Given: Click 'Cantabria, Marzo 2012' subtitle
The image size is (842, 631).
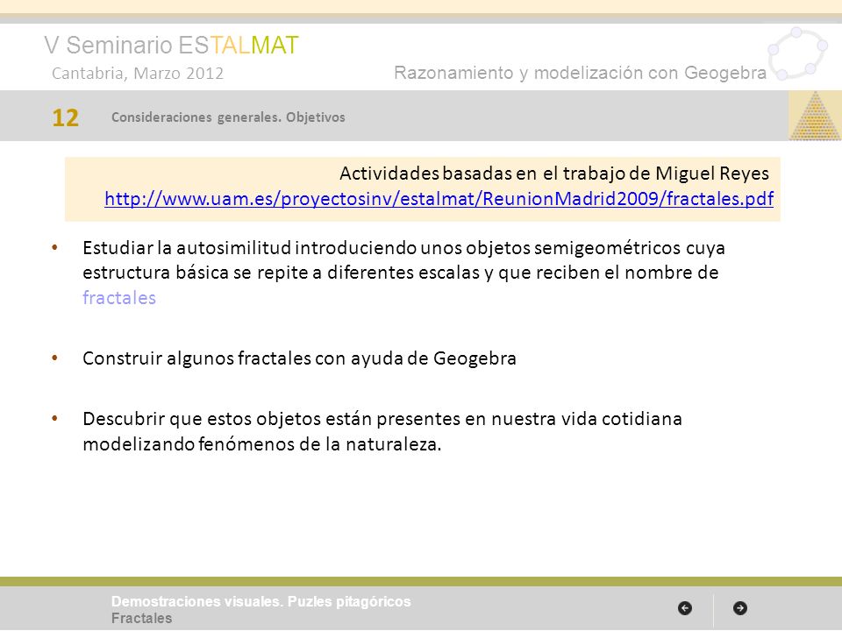Looking at the screenshot, I should 138,74.
